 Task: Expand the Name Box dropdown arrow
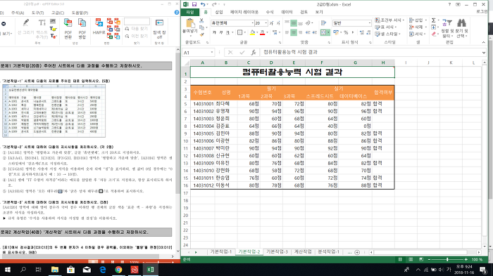212,53
